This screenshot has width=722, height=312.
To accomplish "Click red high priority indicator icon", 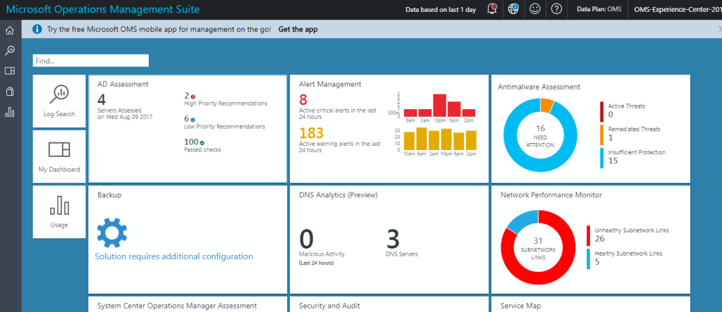I will click(193, 96).
